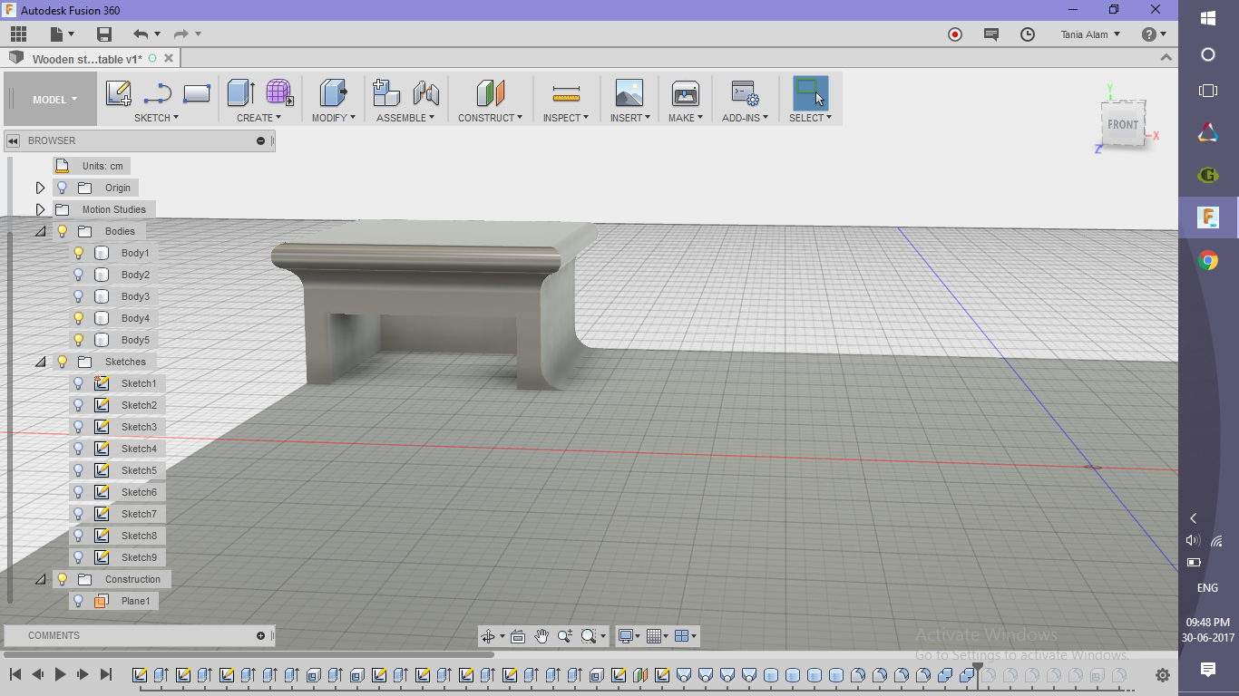Toggle visibility bulb of Origin folder
This screenshot has width=1239, height=696.
62,188
